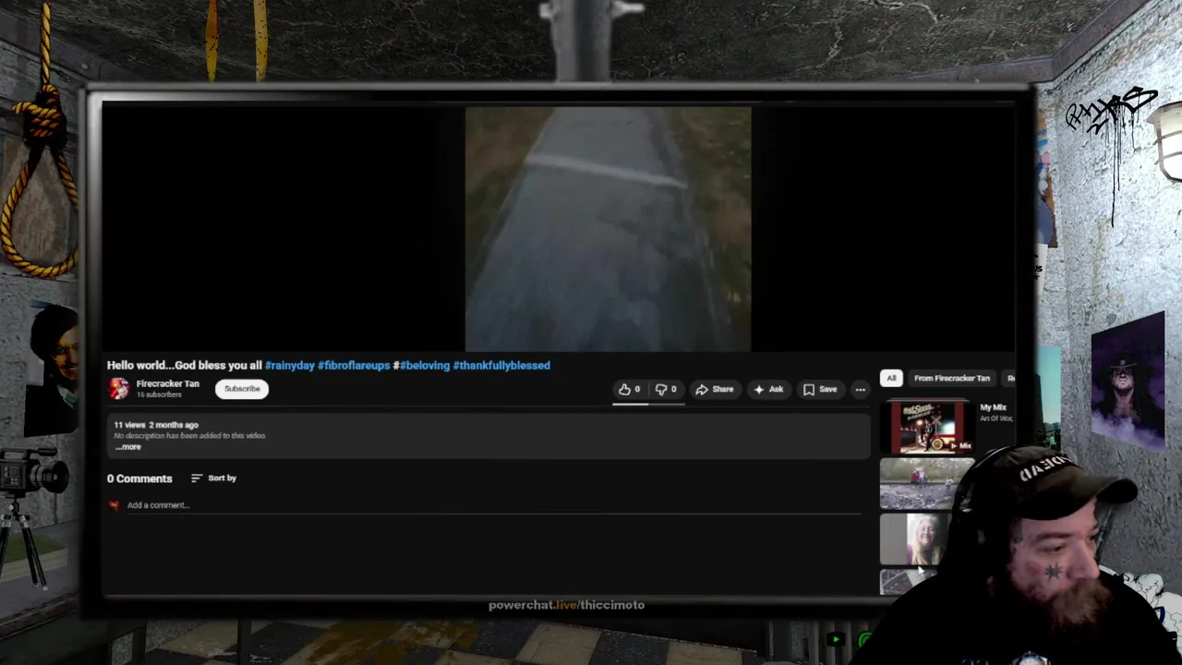Open the #beloving hashtag
Screen dimensions: 1182x665
[425, 366]
